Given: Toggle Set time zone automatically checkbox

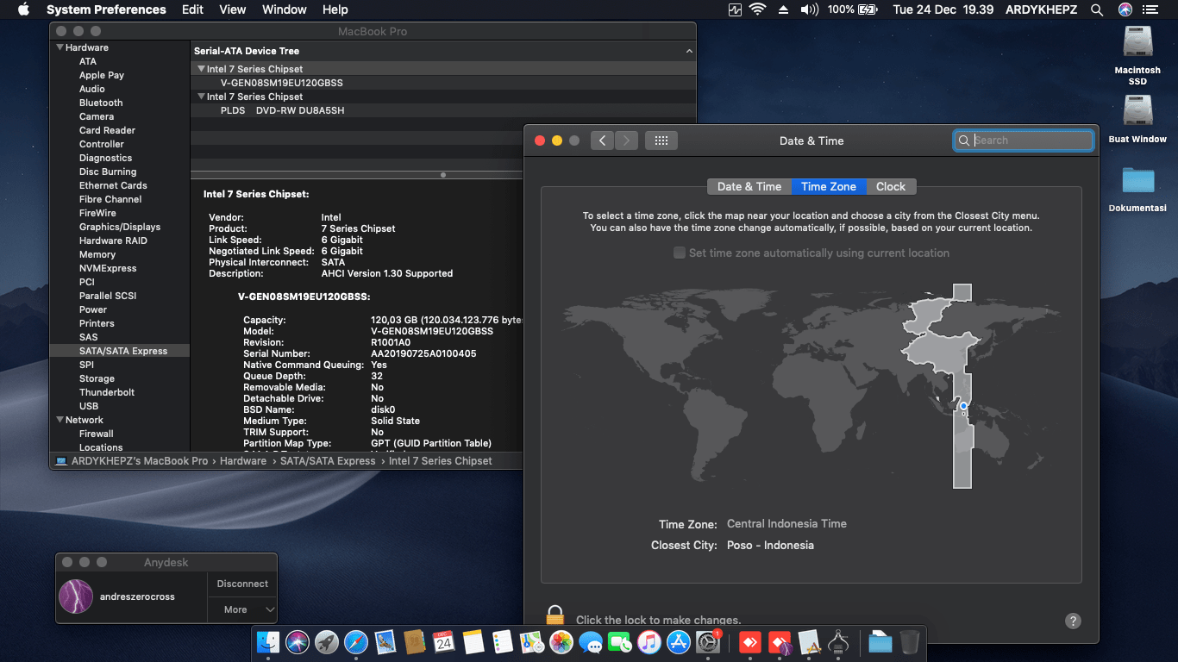Looking at the screenshot, I should pos(680,253).
